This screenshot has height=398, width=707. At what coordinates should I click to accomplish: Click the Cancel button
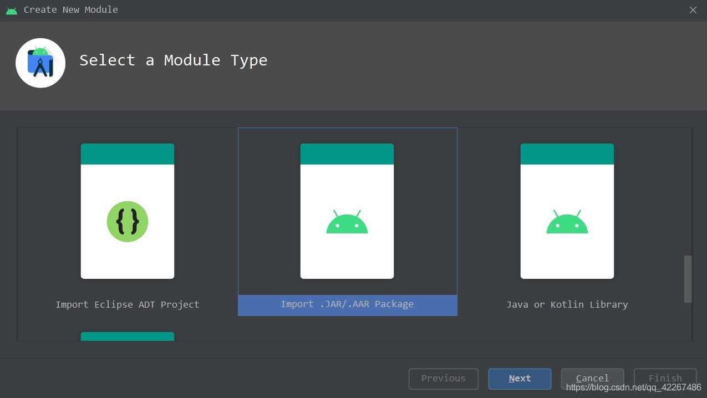592,379
